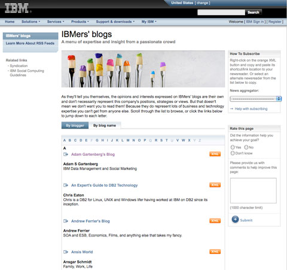The height and width of the screenshot is (270, 287).
Task: Expand the Products menu
Action: pos(80,22)
